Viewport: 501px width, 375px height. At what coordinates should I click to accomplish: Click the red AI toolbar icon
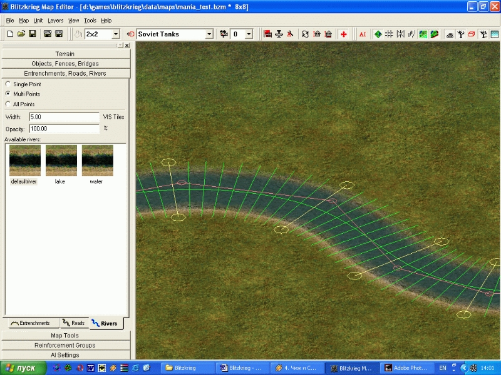[x=363, y=34]
